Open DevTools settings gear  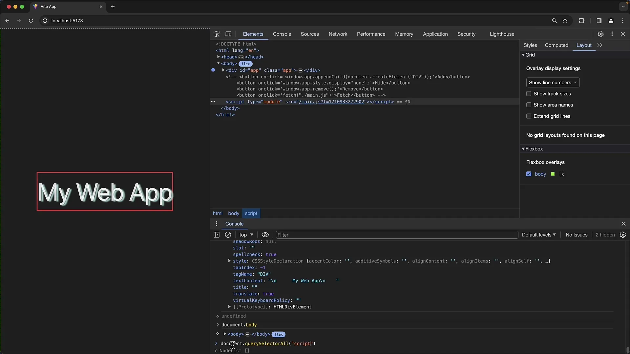600,34
